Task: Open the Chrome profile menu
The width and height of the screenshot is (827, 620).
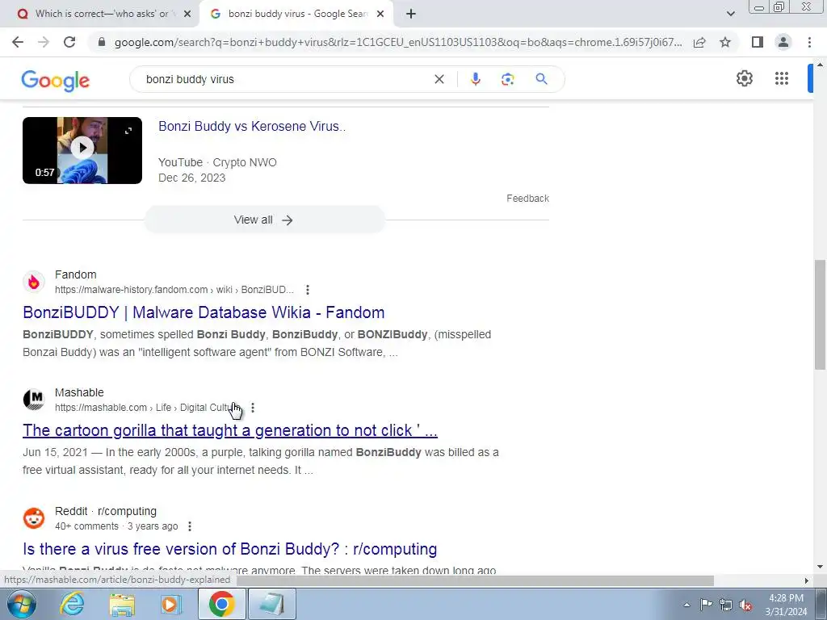Action: 783,42
